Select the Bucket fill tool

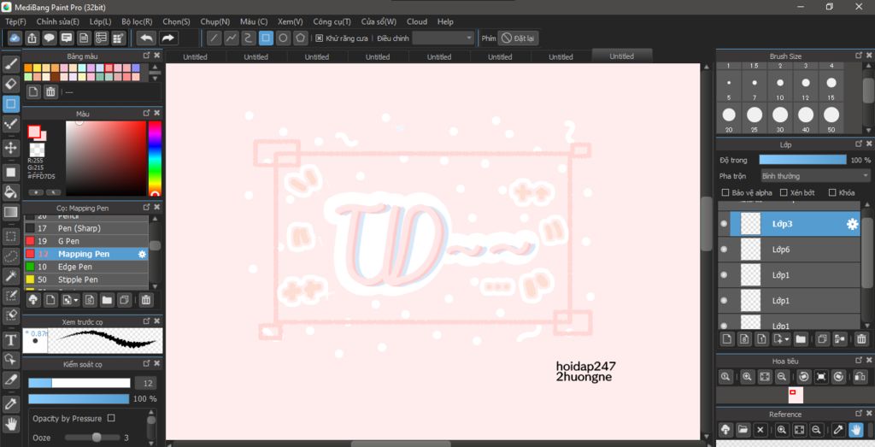tap(10, 192)
